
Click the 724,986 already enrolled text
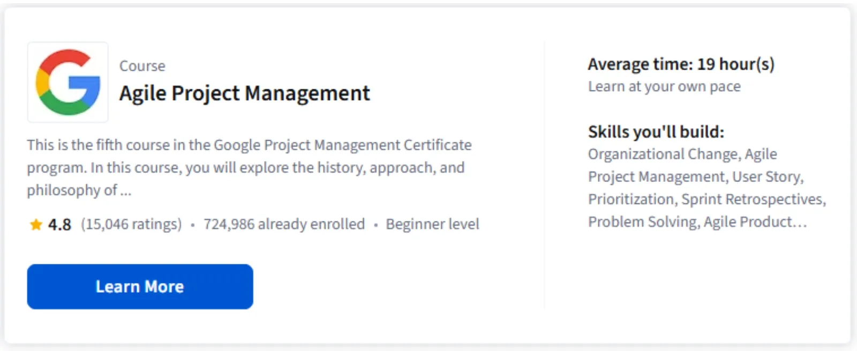pos(284,224)
